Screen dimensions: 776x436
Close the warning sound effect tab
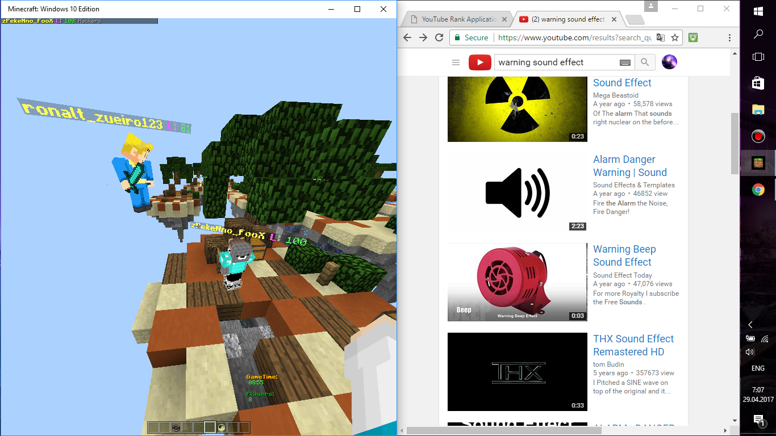click(614, 19)
